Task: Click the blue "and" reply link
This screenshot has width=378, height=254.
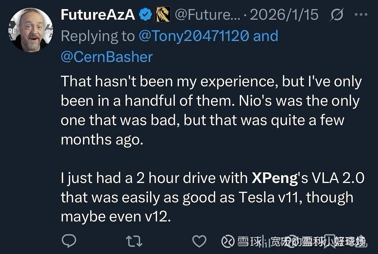Action: pos(265,36)
